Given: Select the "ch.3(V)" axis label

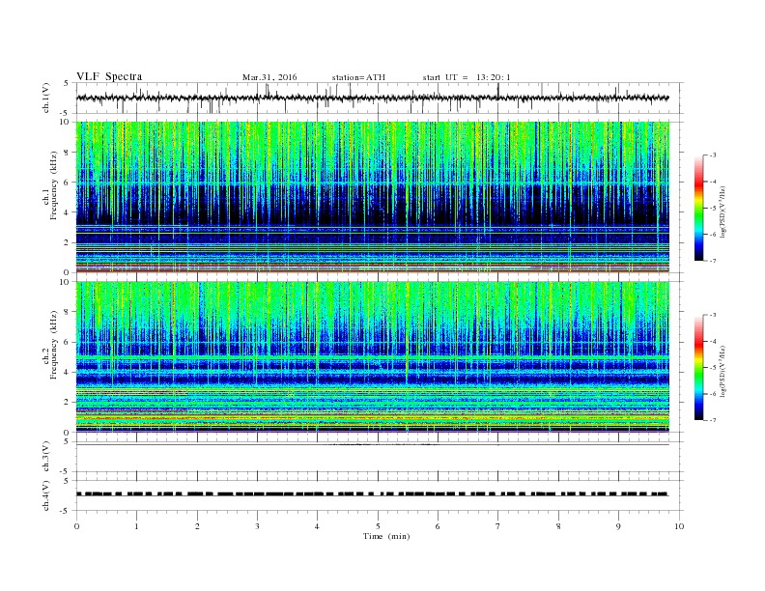Looking at the screenshot, I should coord(46,457).
